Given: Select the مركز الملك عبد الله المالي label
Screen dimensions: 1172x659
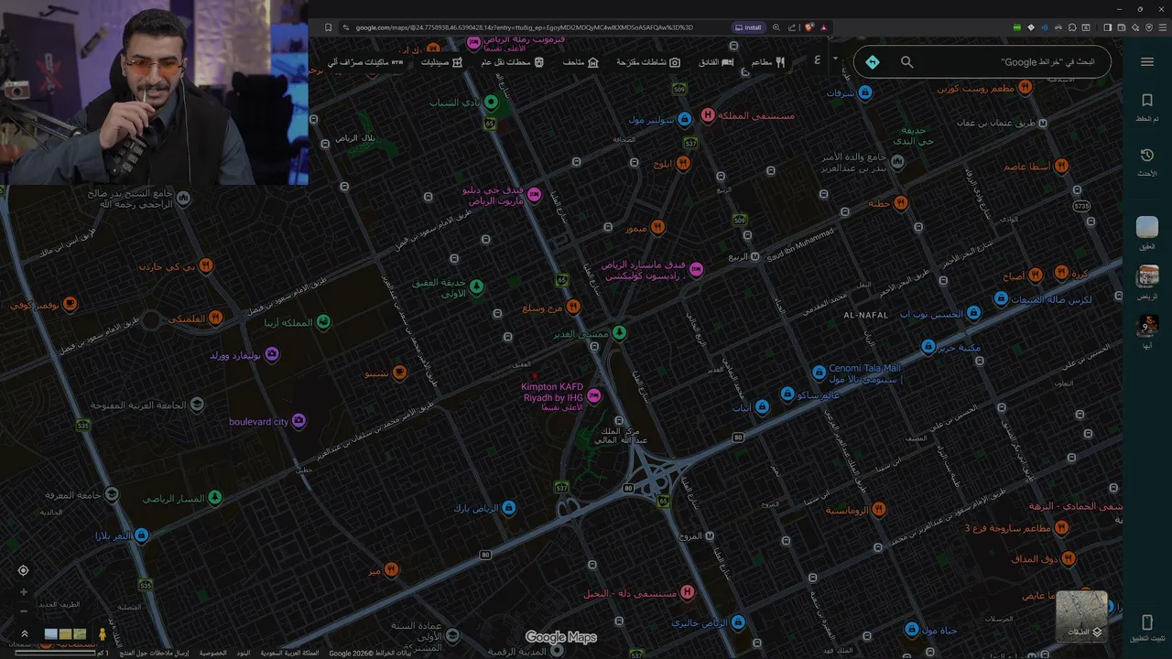Looking at the screenshot, I should pyautogui.click(x=622, y=435).
